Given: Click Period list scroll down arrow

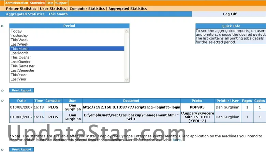Looking at the screenshot, I should pos(127,80).
